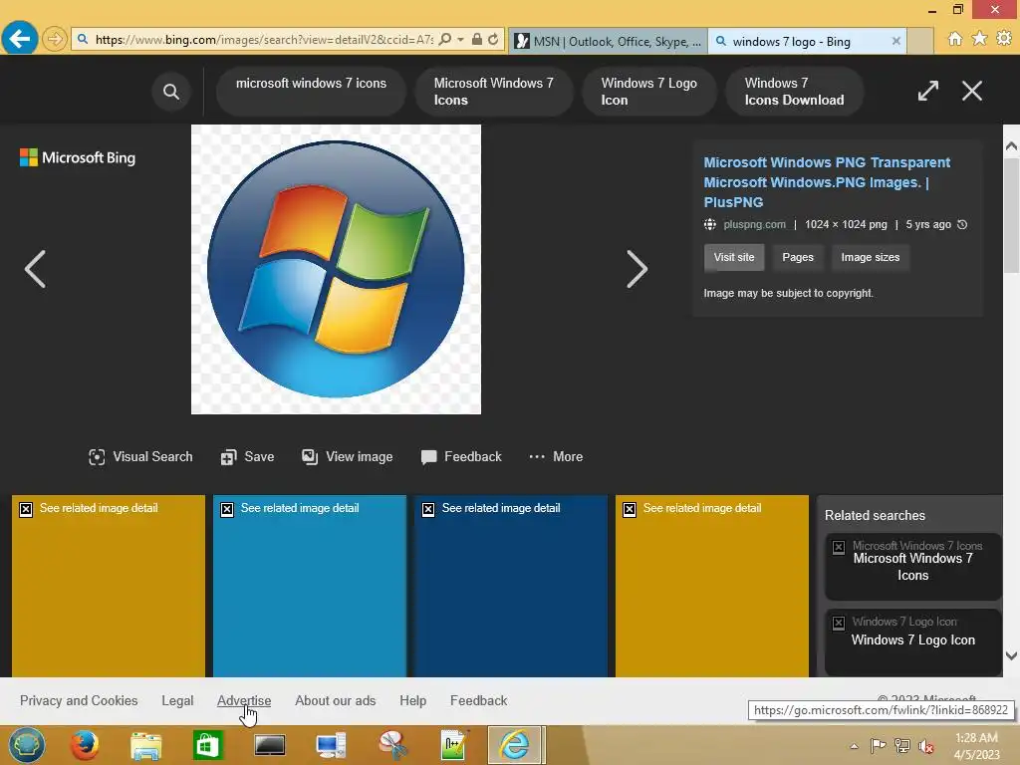Screen dimensions: 1020x765
Task: Open the address bar dropdown arrow
Action: 460,40
